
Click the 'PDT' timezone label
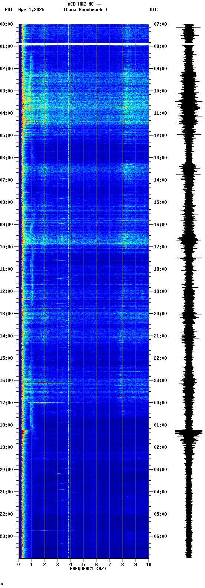coord(9,10)
